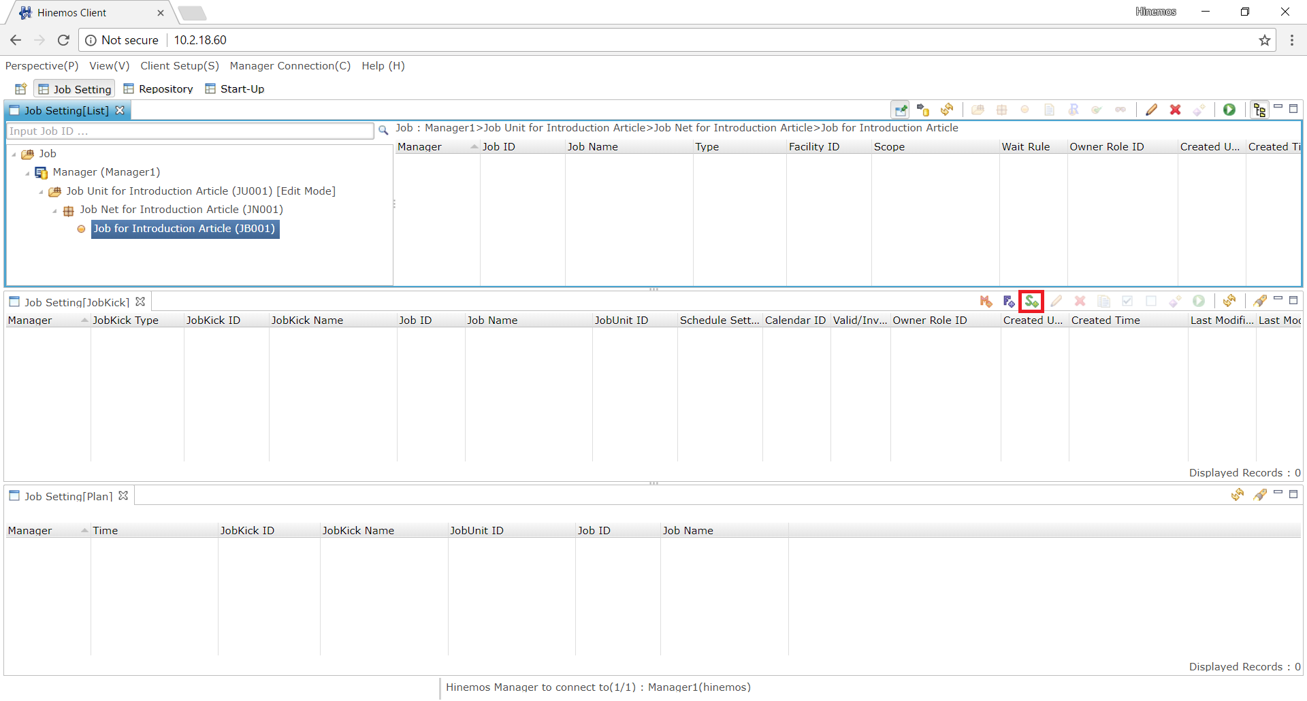Select Job for Introduction Article (JB001)
Viewport: 1307px width, 701px height.
point(184,229)
